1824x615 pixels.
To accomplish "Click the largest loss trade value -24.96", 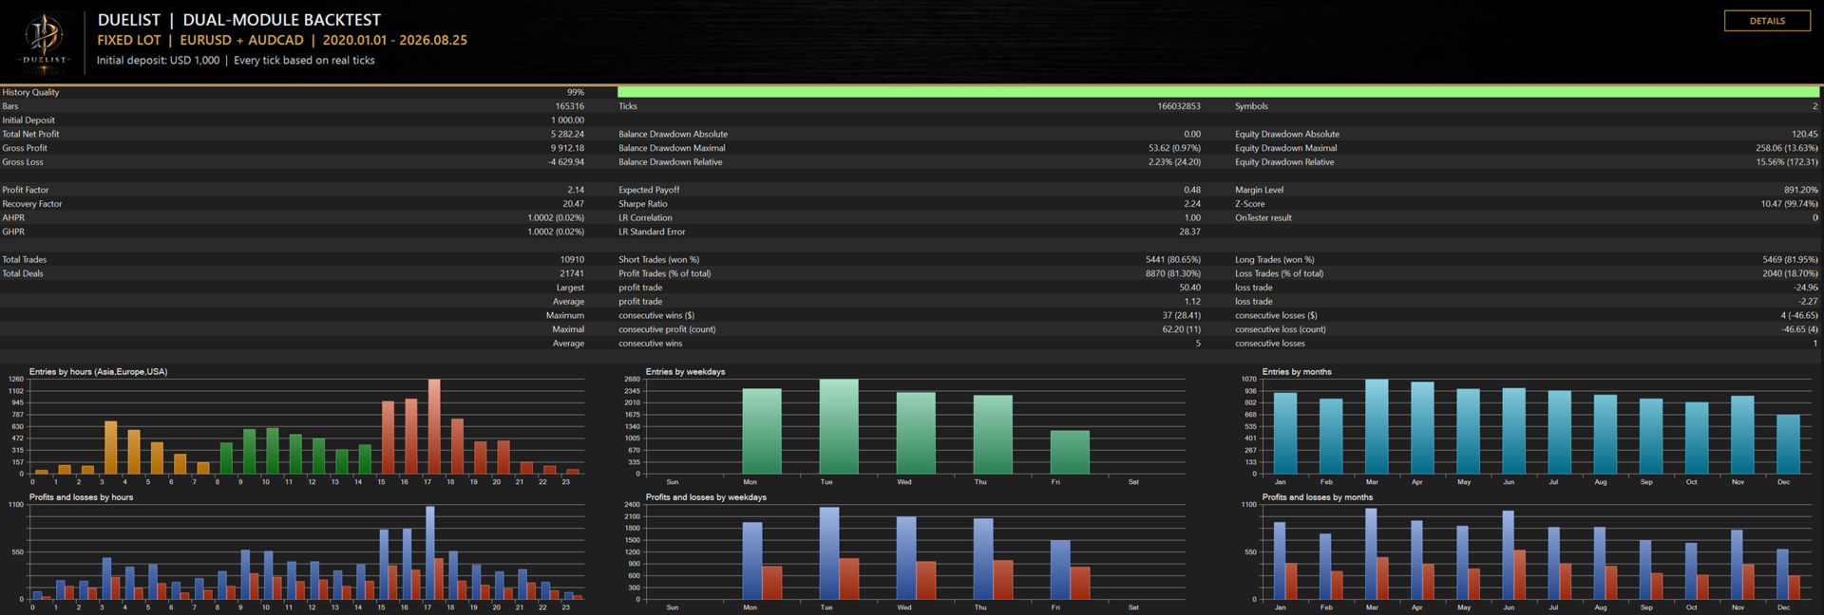I will (x=1805, y=288).
